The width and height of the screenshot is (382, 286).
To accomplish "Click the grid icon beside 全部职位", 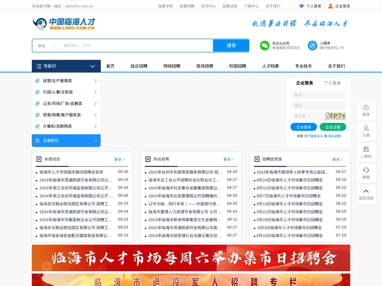I will (37, 140).
